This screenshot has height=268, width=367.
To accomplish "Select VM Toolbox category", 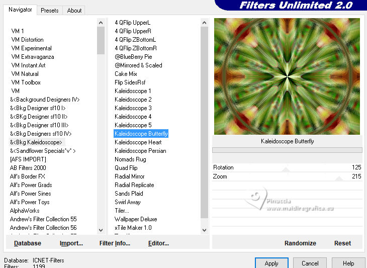I will [x=26, y=82].
